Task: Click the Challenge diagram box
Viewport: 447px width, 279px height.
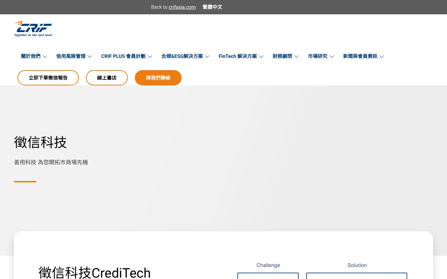Action: [268, 276]
